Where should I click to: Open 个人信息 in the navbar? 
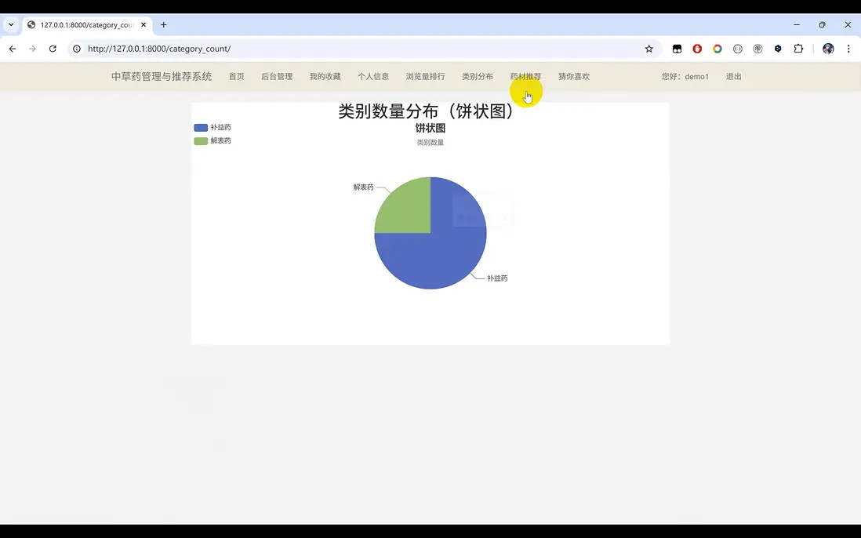pyautogui.click(x=373, y=76)
